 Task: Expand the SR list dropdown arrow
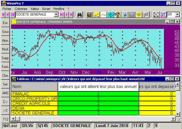tap(177, 14)
